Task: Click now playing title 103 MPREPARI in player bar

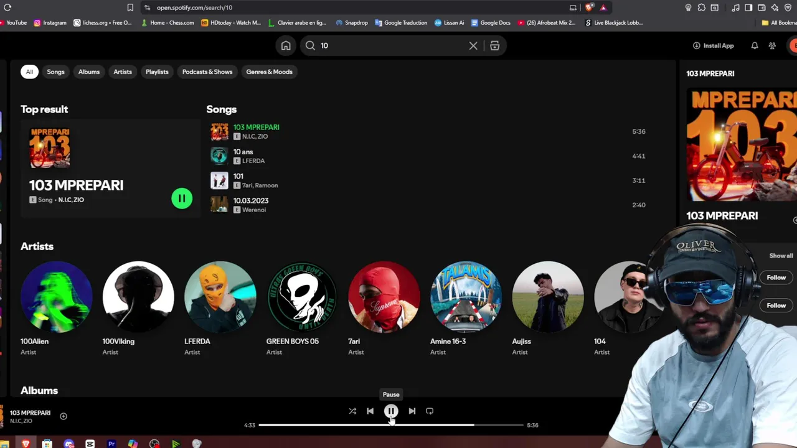Action: pyautogui.click(x=30, y=413)
